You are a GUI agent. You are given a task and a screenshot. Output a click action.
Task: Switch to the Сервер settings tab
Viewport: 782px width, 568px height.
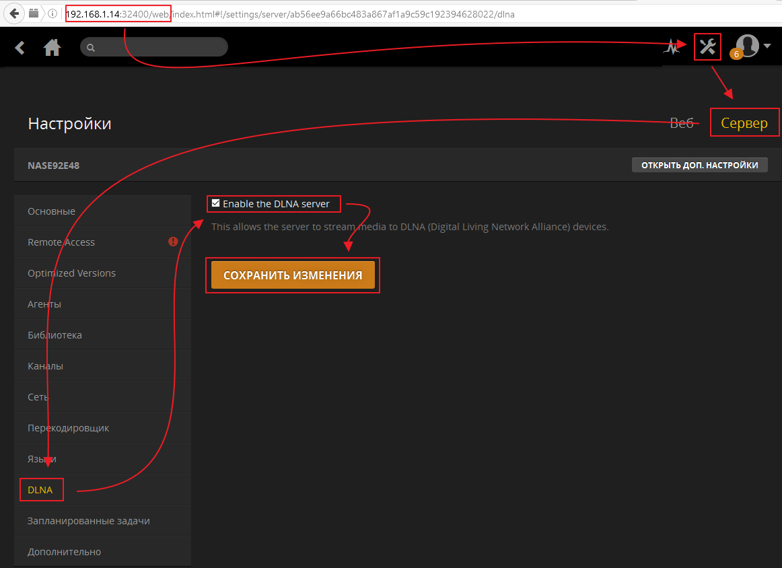point(744,123)
